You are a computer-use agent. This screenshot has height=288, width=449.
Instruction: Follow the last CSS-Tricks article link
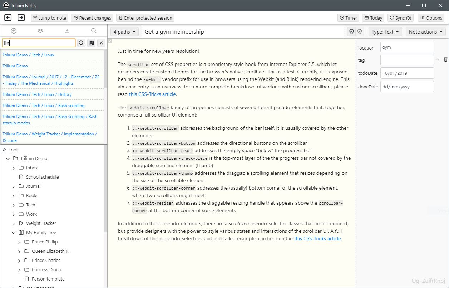tap(317, 239)
